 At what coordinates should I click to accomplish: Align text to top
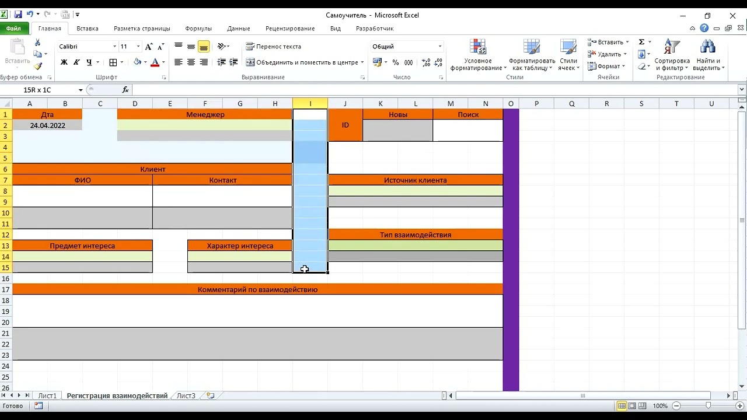click(x=179, y=46)
